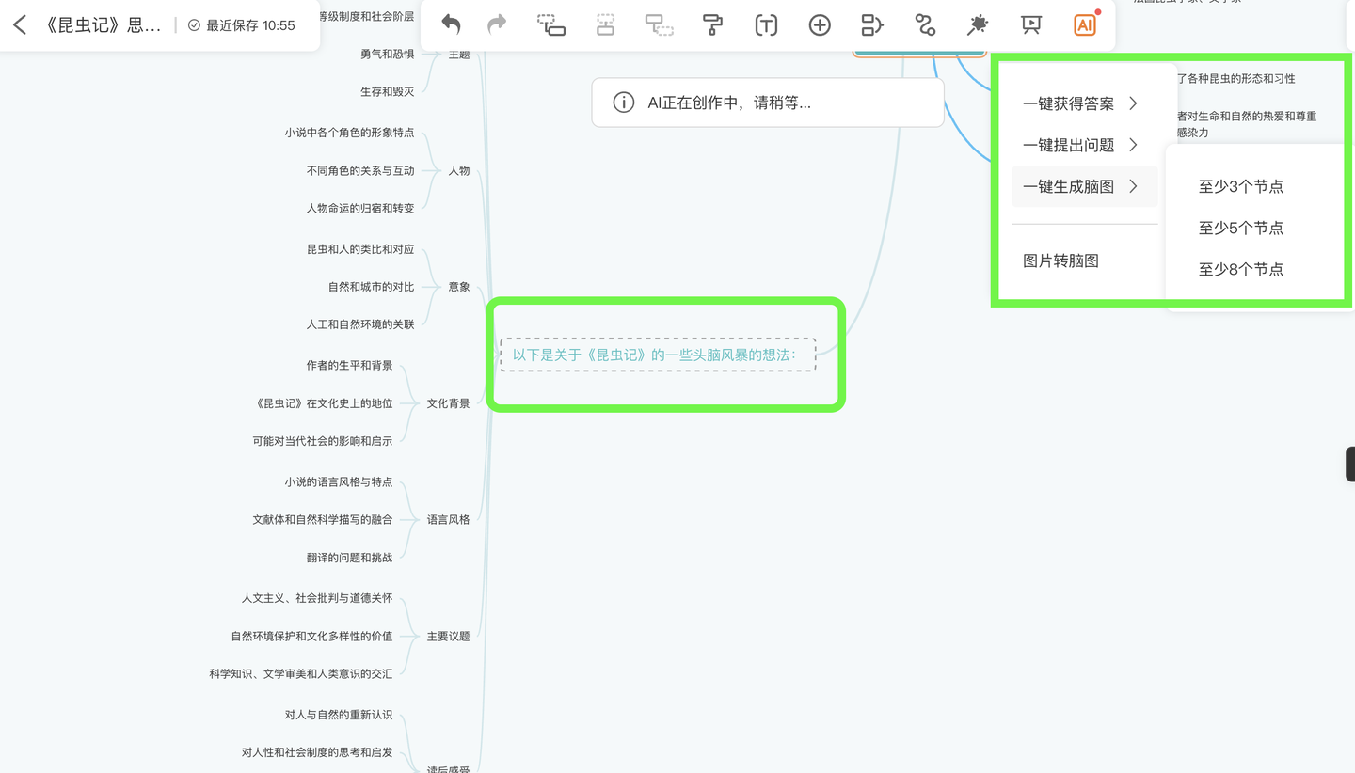Expand 一键提出问题 submenu arrow
This screenshot has height=773, width=1355.
pyautogui.click(x=1134, y=145)
